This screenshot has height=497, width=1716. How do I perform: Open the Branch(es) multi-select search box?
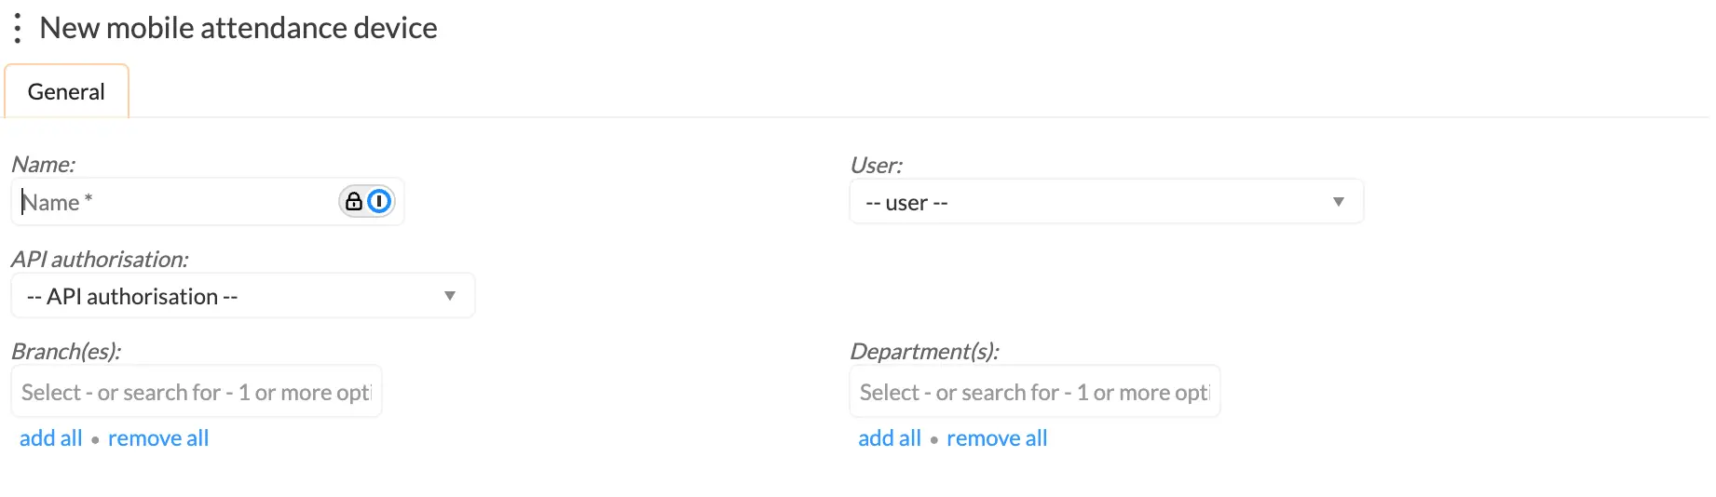pyautogui.click(x=196, y=392)
